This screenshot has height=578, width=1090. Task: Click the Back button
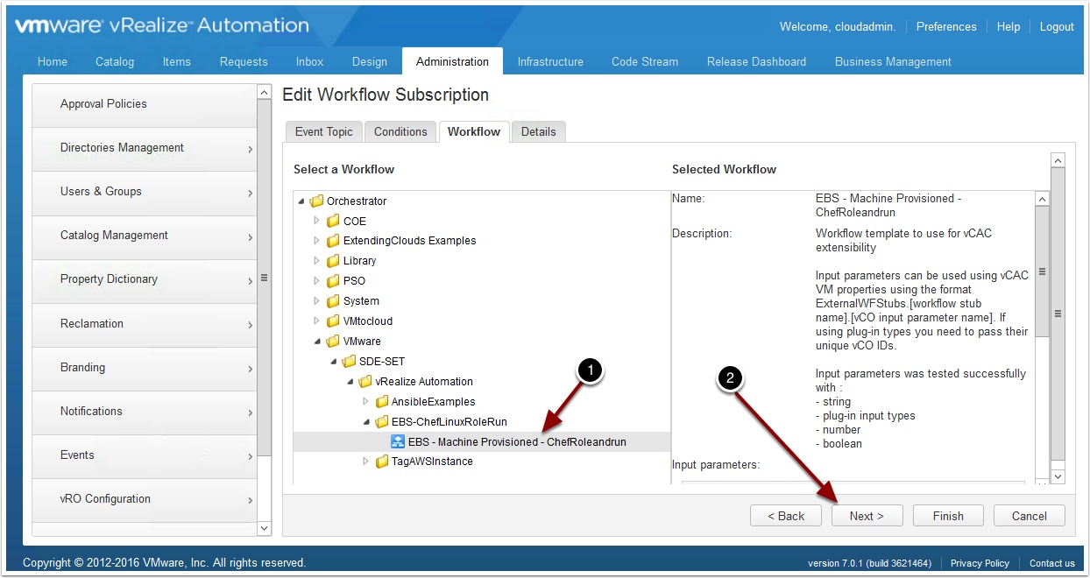pyautogui.click(x=786, y=516)
